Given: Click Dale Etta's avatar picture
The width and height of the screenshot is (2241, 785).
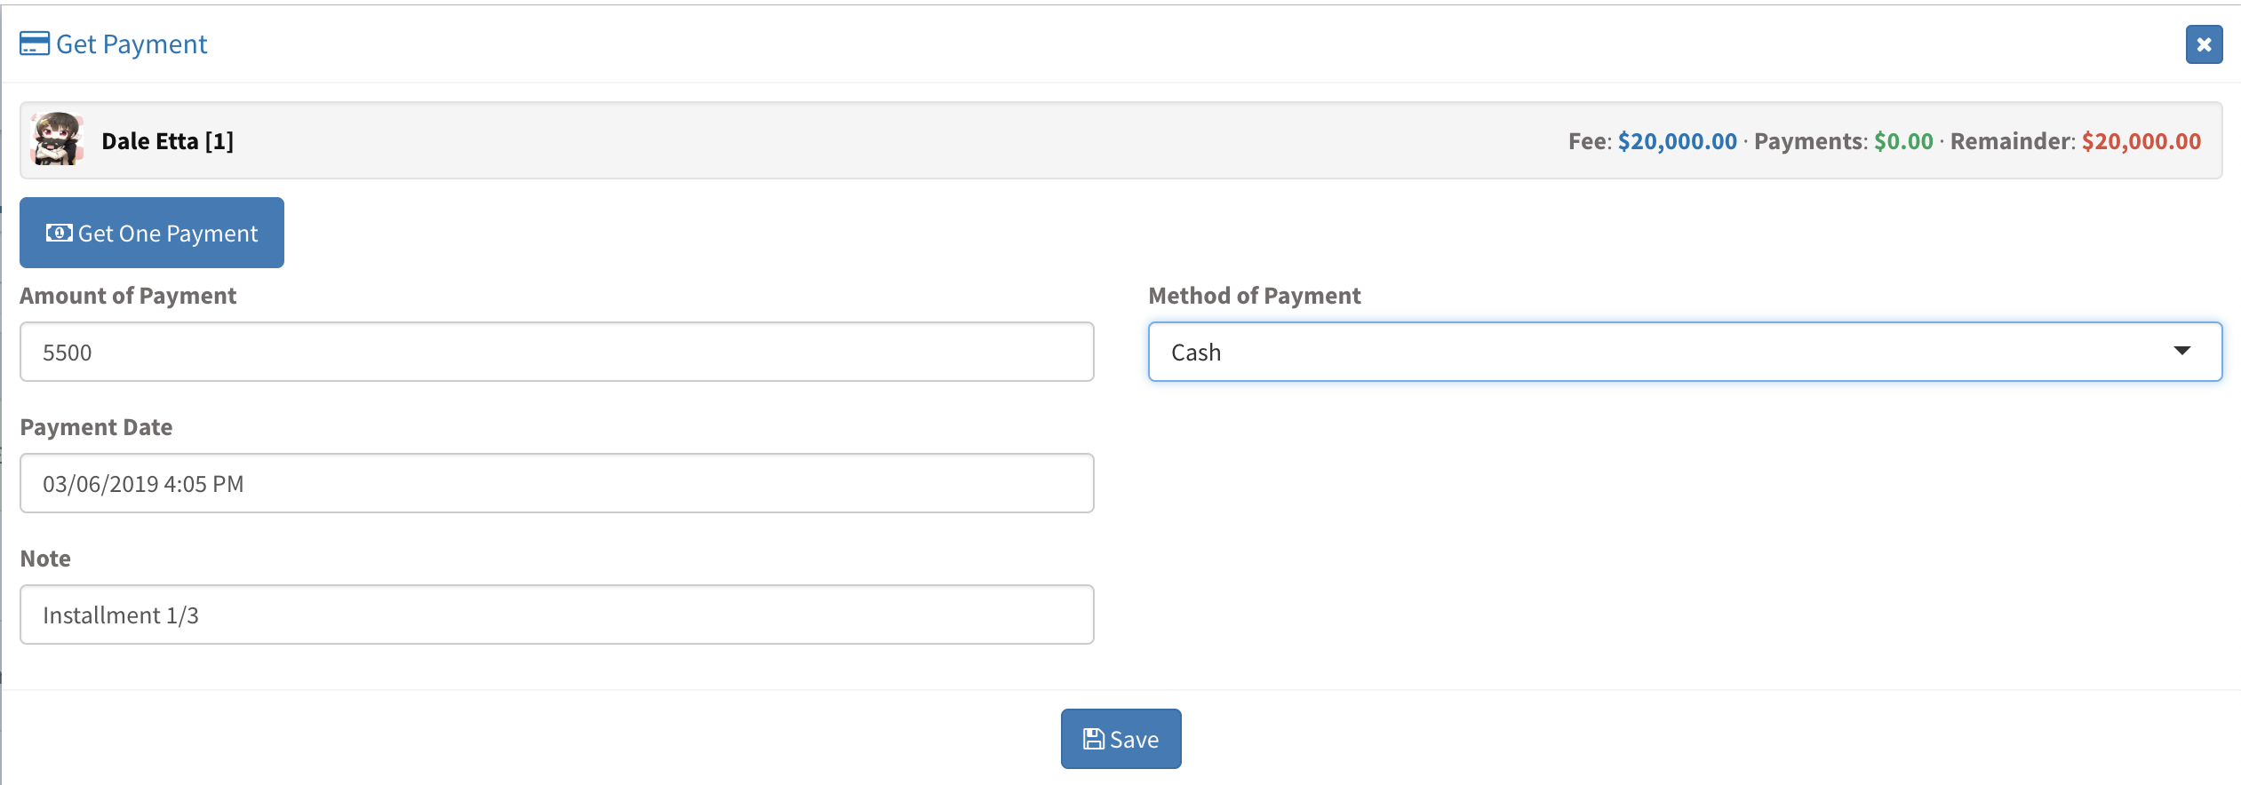Looking at the screenshot, I should tap(57, 139).
